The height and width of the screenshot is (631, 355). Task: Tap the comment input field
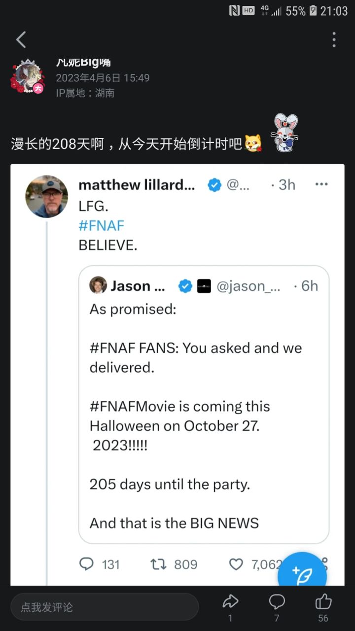point(105,607)
